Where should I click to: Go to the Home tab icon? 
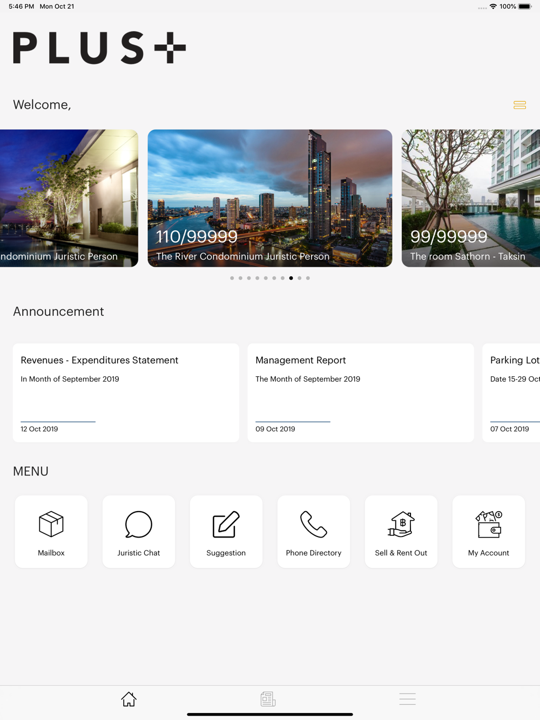[129, 699]
